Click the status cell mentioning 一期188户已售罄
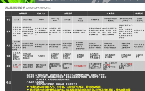Screen dimensions: 145x91 coord(126,66)
